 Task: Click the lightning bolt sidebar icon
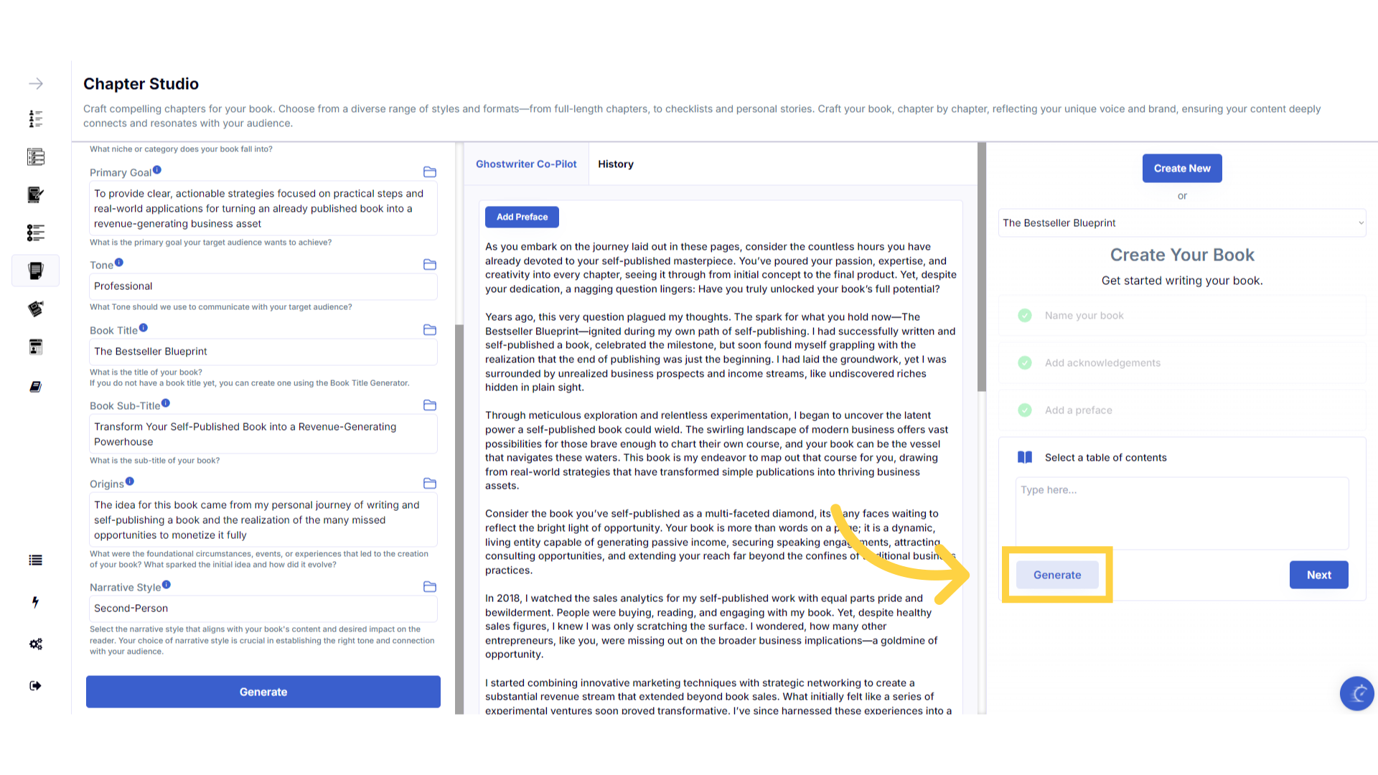pyautogui.click(x=35, y=602)
